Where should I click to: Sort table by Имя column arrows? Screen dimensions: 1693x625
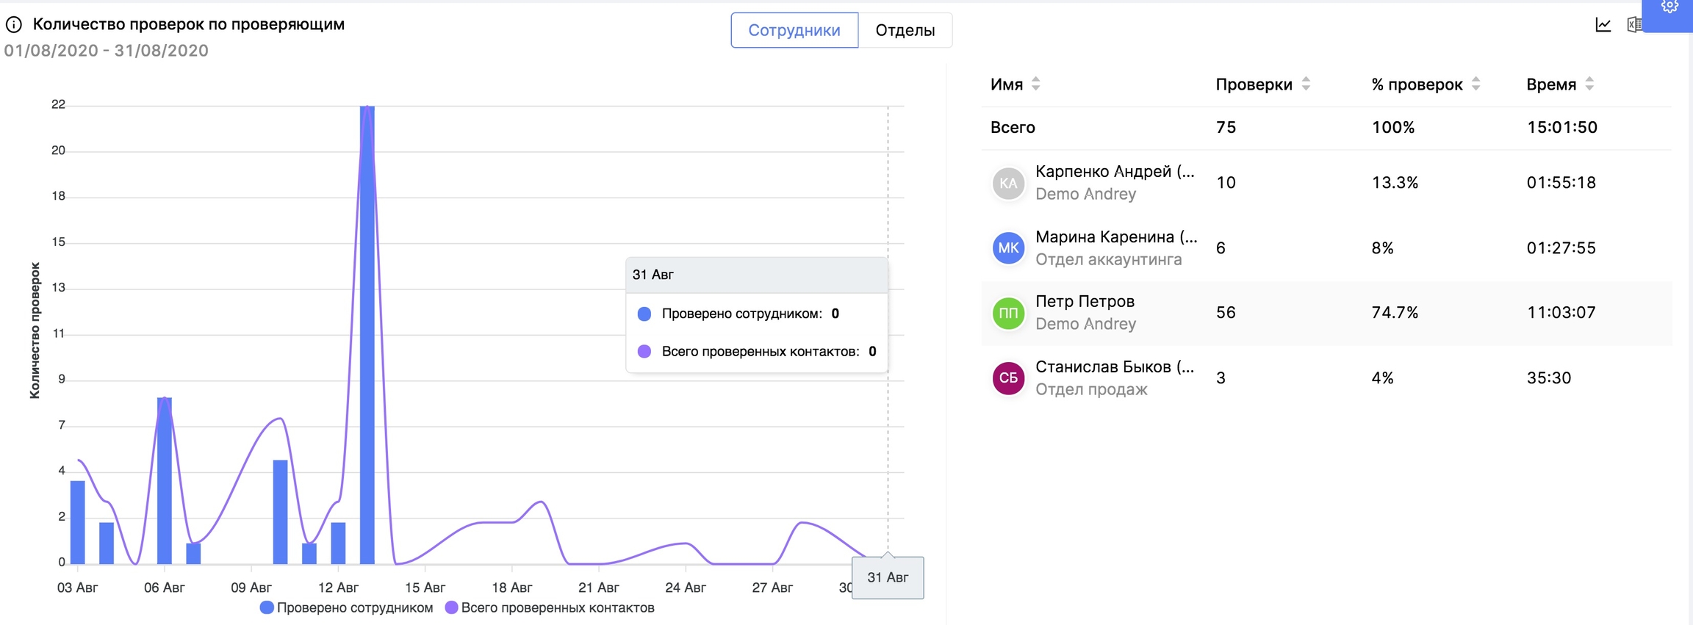[x=1035, y=84]
